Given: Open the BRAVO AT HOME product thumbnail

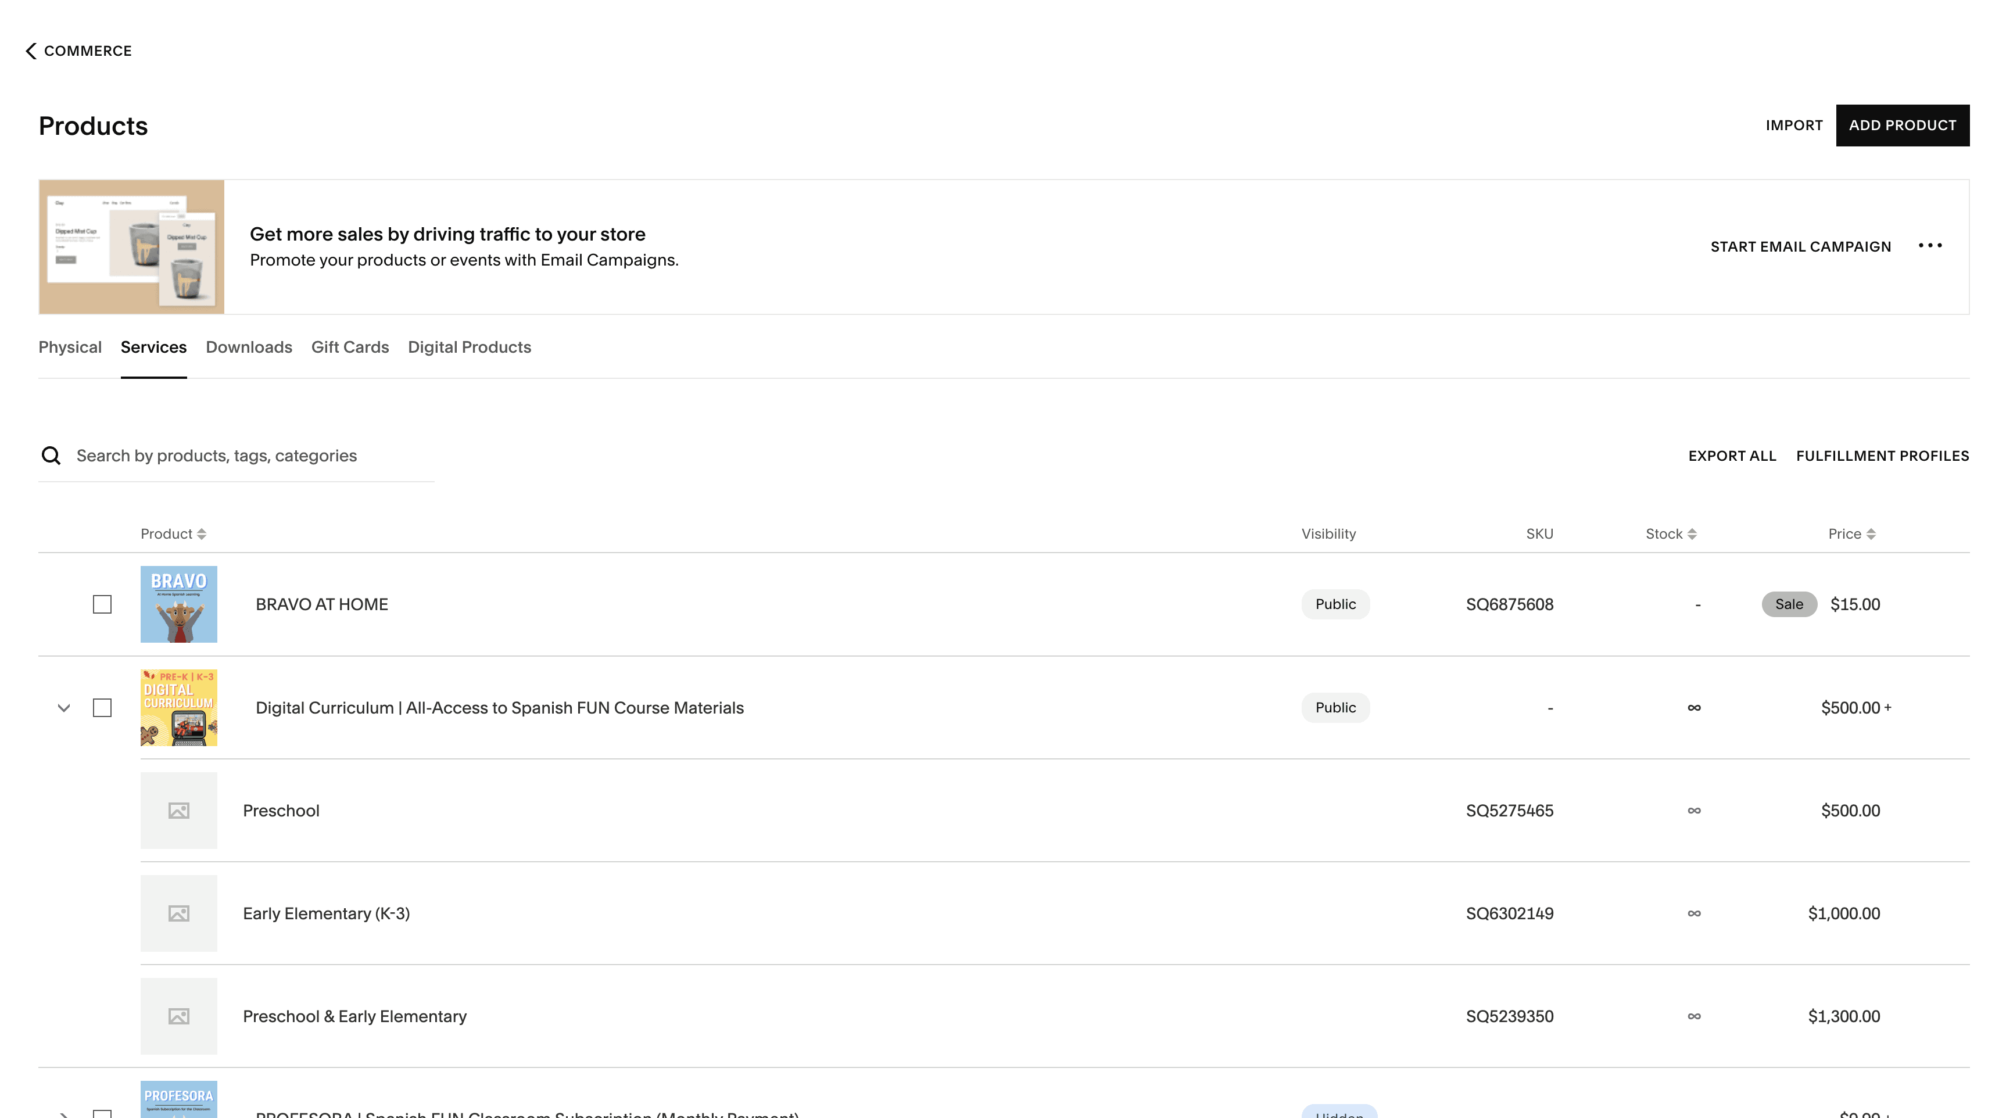Looking at the screenshot, I should [178, 604].
